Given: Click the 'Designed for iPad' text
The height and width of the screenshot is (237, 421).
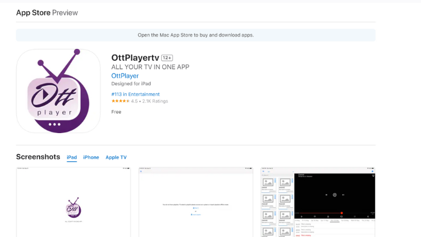Looking at the screenshot, I should click(131, 84).
